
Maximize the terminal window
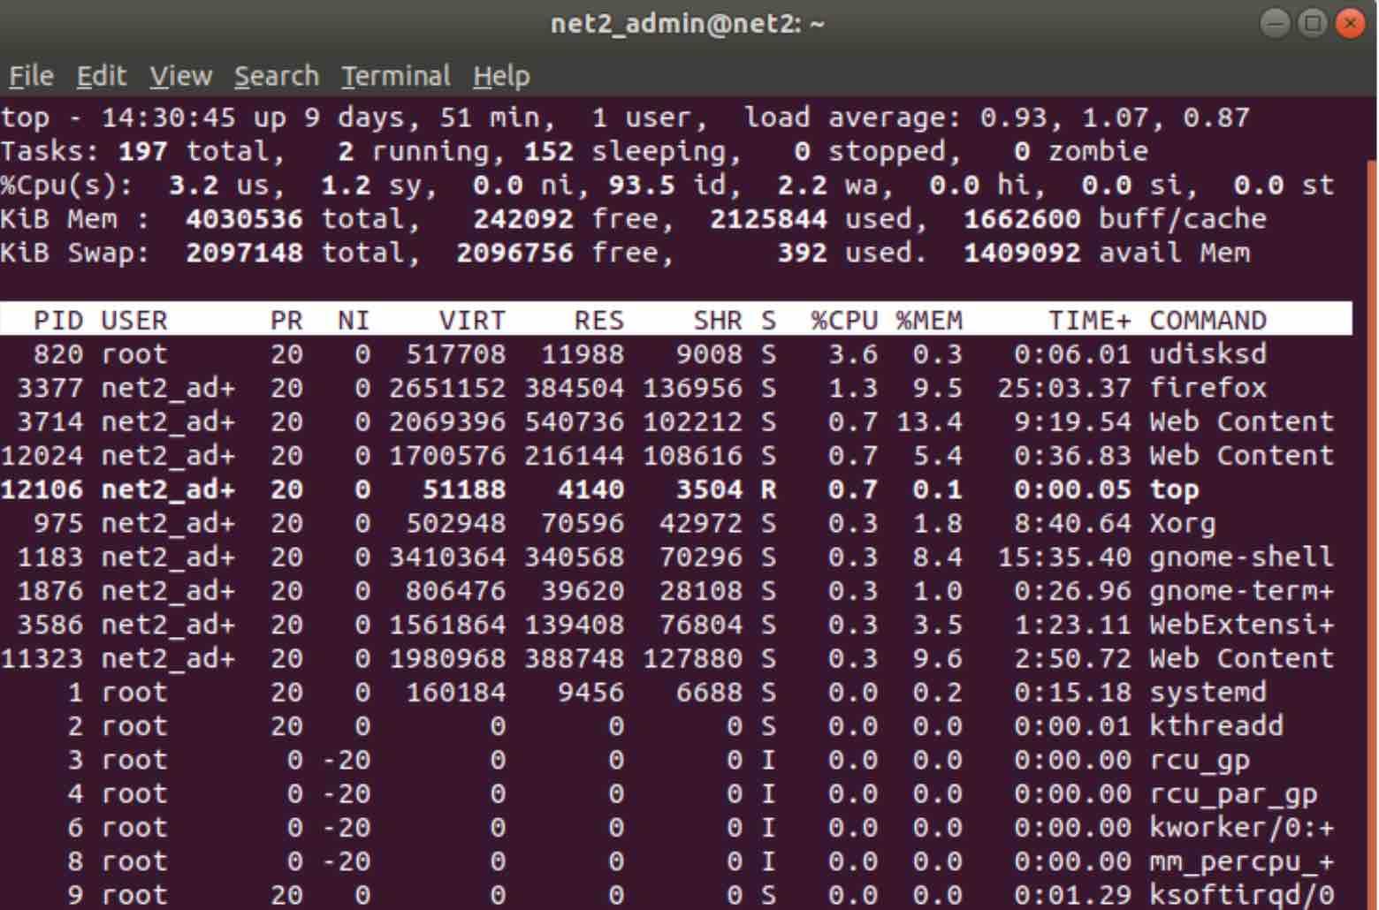pyautogui.click(x=1313, y=23)
